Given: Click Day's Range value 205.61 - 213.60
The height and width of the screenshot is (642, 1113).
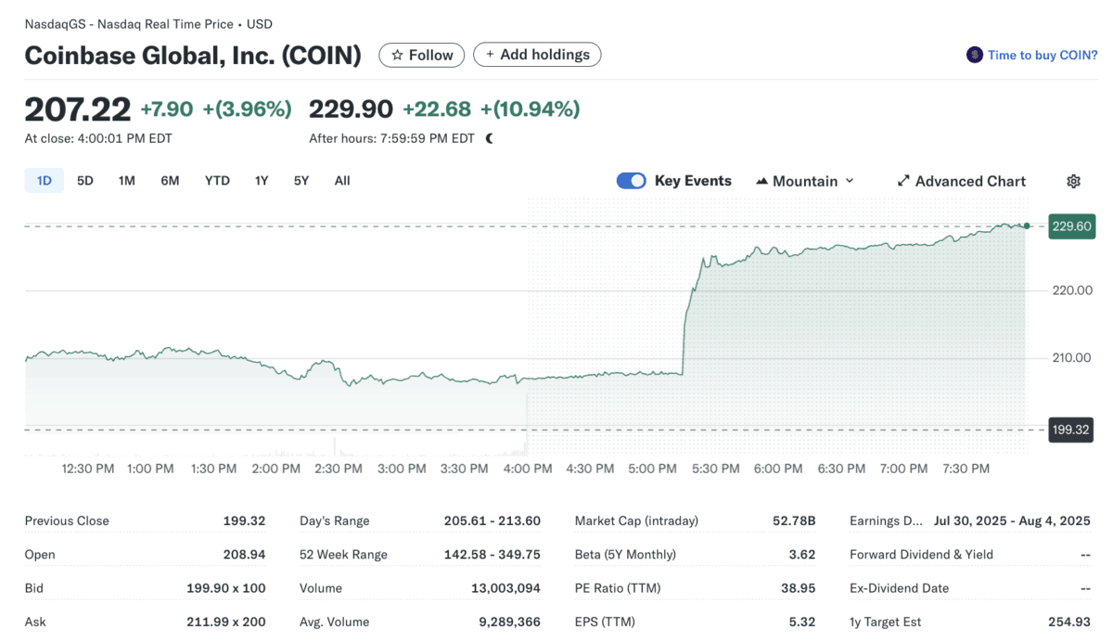Looking at the screenshot, I should (493, 521).
